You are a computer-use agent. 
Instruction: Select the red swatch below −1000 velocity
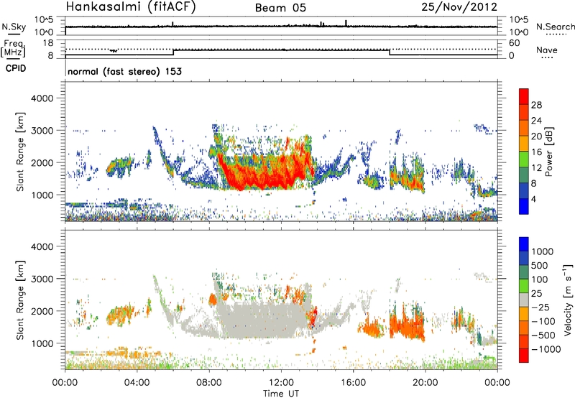(524, 356)
